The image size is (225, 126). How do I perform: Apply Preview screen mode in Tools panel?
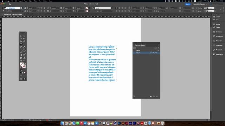click(x=24, y=79)
